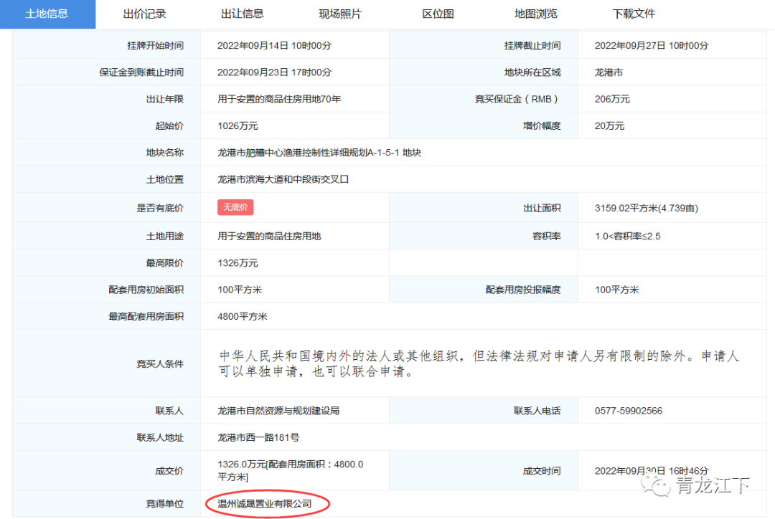The height and width of the screenshot is (519, 775).
Task: Click the 地块名称 label
Action: (x=164, y=153)
